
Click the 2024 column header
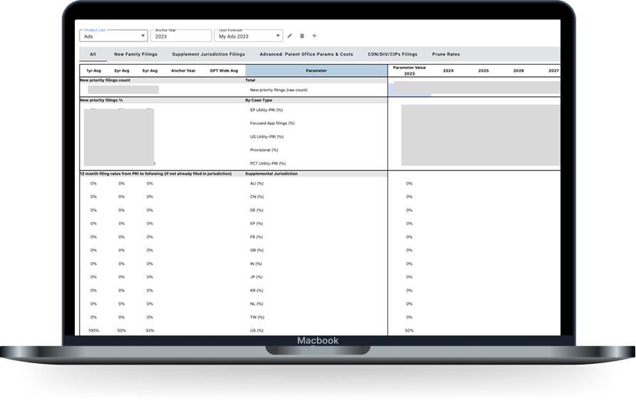(x=448, y=70)
